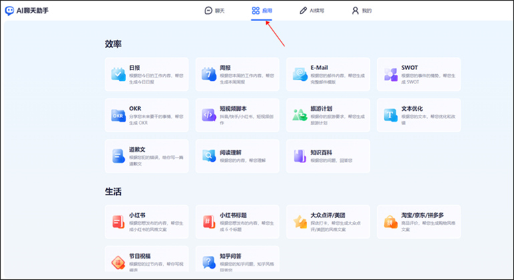The image size is (514, 280).
Task: Click the 小红书 red note icon
Action: pyautogui.click(x=118, y=222)
